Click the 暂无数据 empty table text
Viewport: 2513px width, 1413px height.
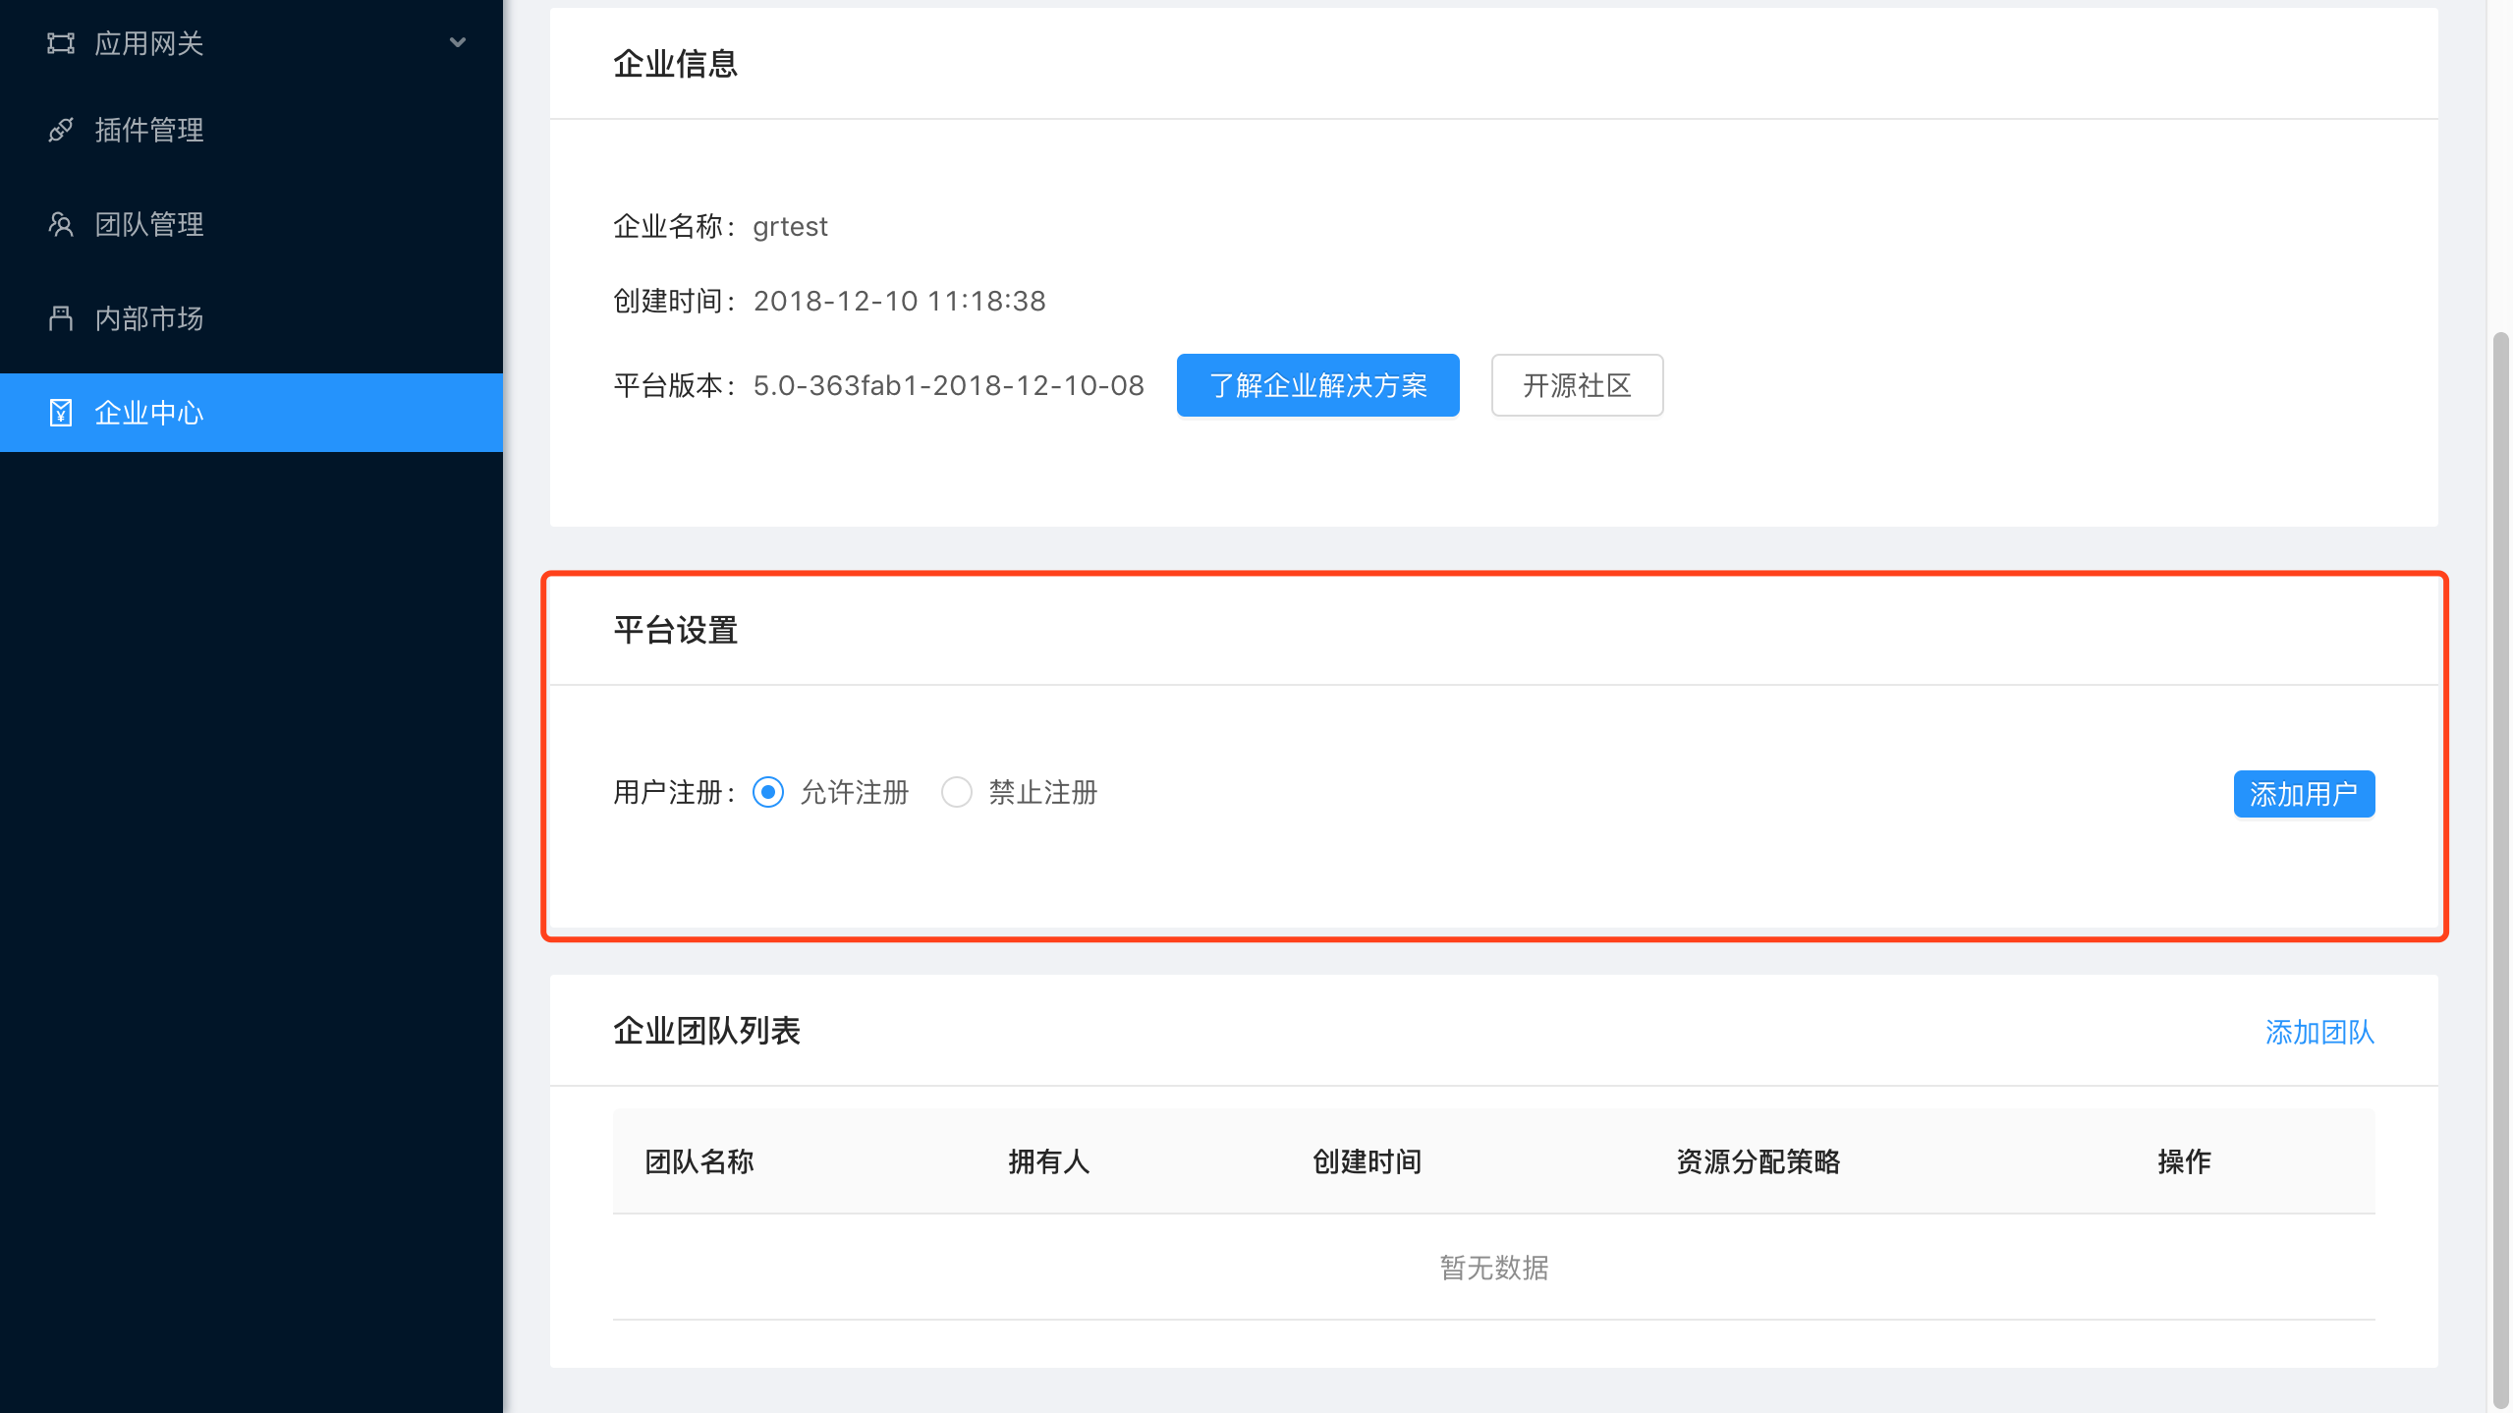1494,1268
